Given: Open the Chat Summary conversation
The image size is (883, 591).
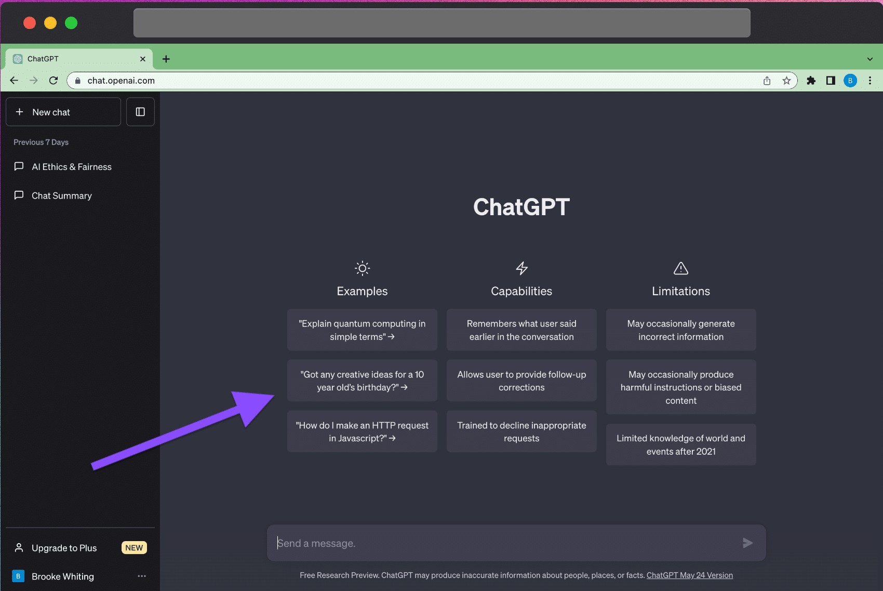Looking at the screenshot, I should (x=61, y=195).
